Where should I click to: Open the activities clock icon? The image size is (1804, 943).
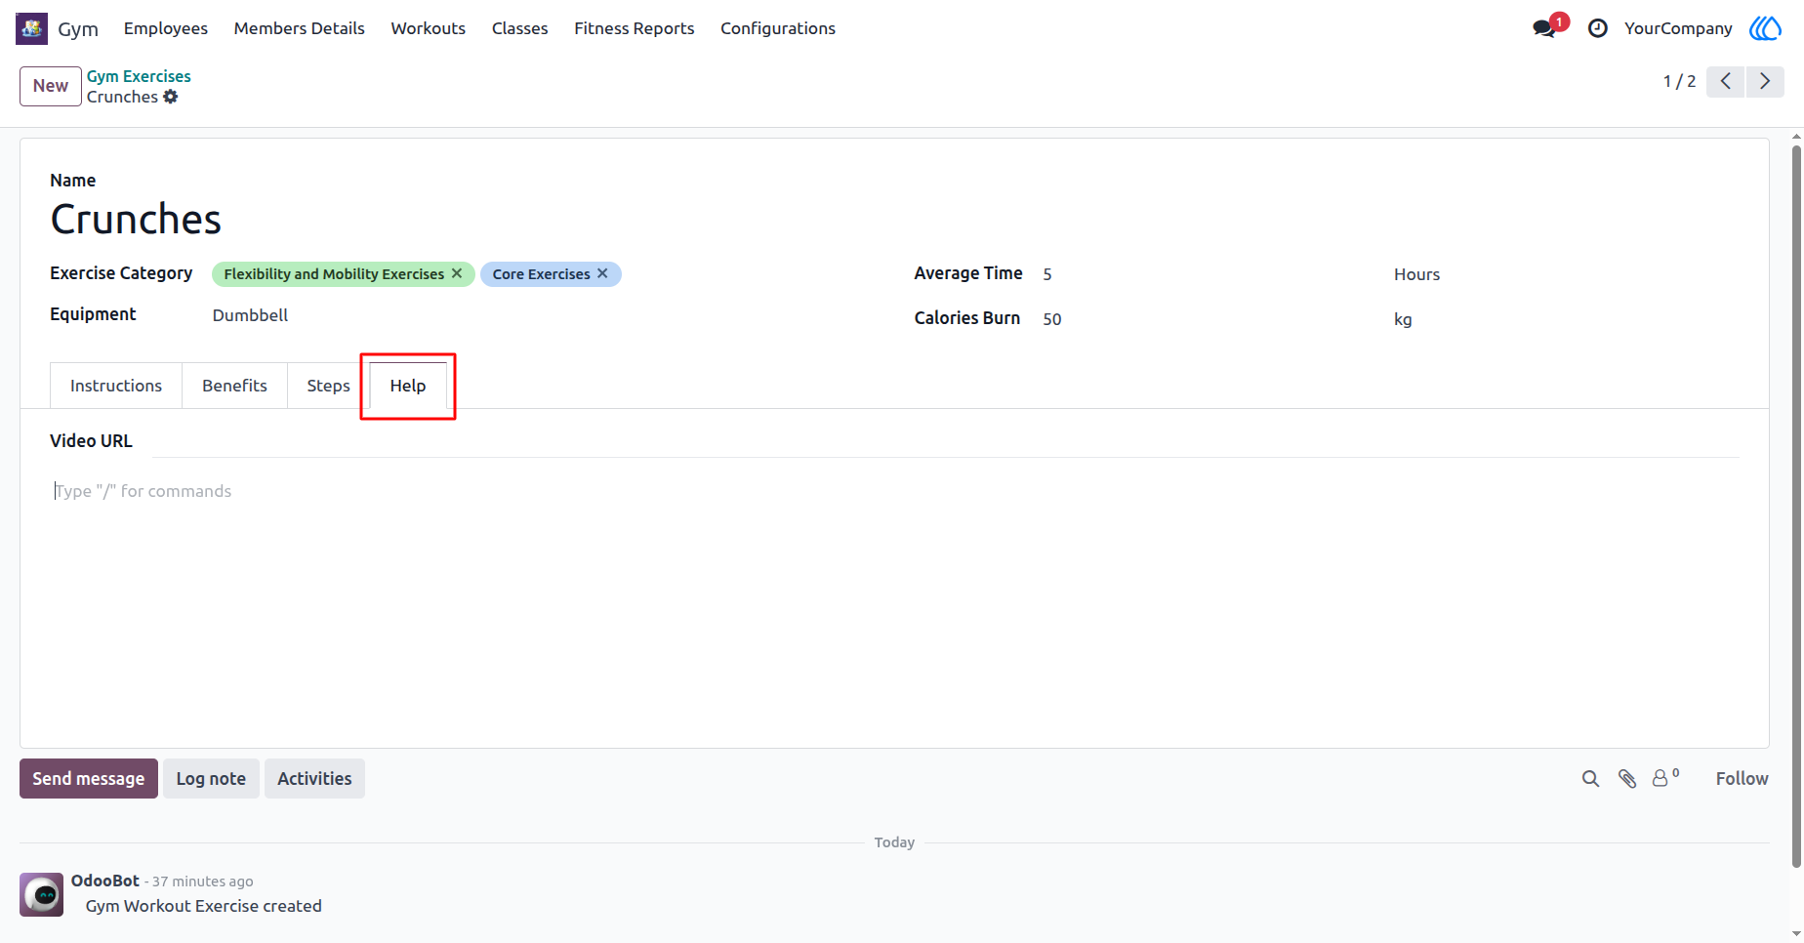1598,28
